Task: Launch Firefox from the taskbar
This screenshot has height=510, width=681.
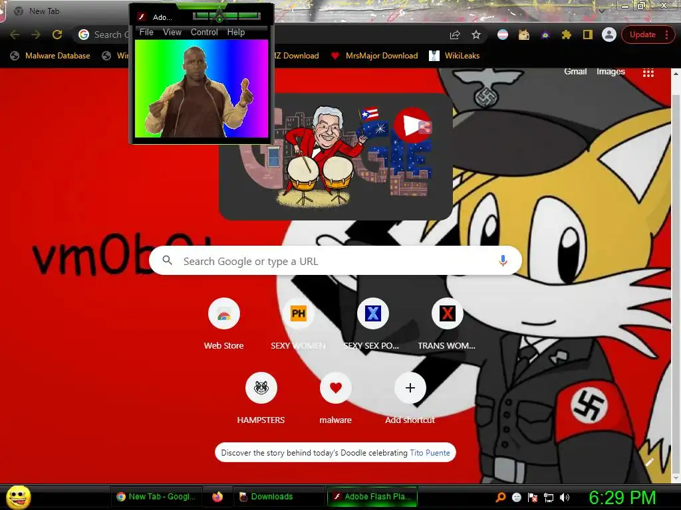Action: pos(217,497)
